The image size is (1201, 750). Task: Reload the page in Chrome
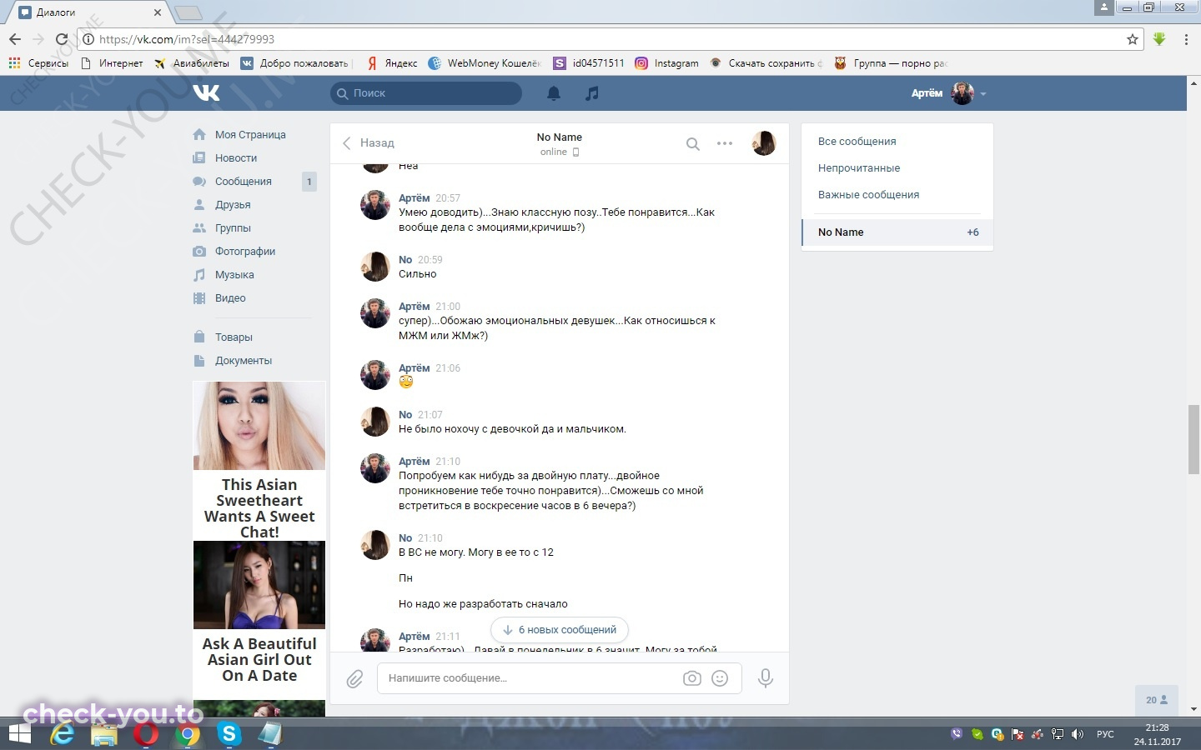point(61,39)
